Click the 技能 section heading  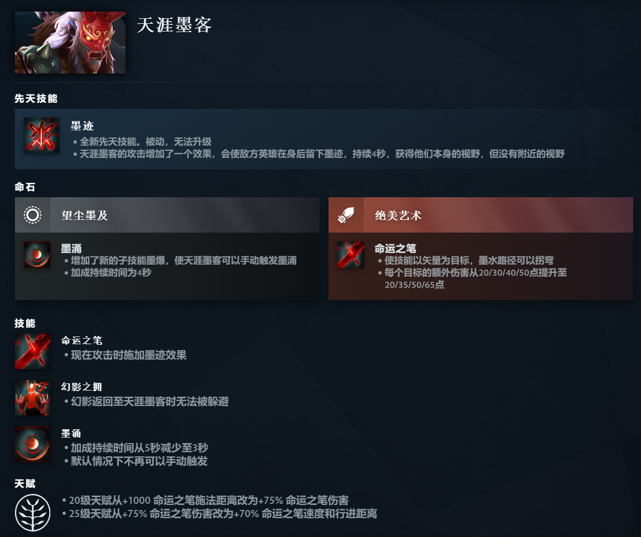[25, 323]
